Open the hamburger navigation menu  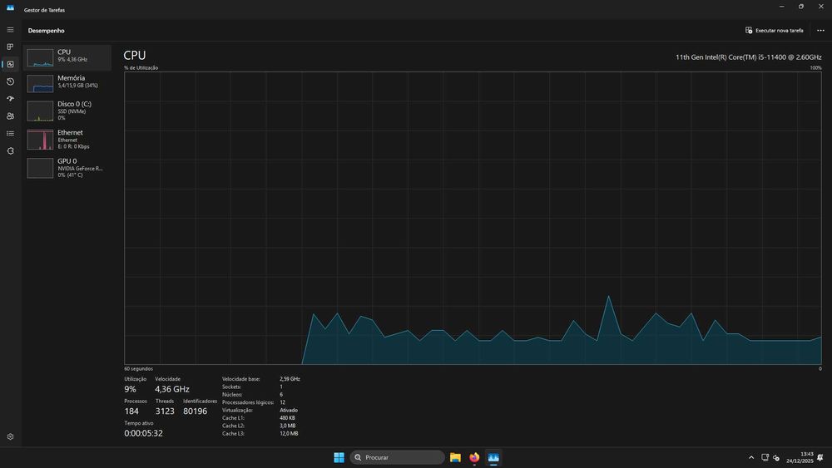(x=10, y=30)
